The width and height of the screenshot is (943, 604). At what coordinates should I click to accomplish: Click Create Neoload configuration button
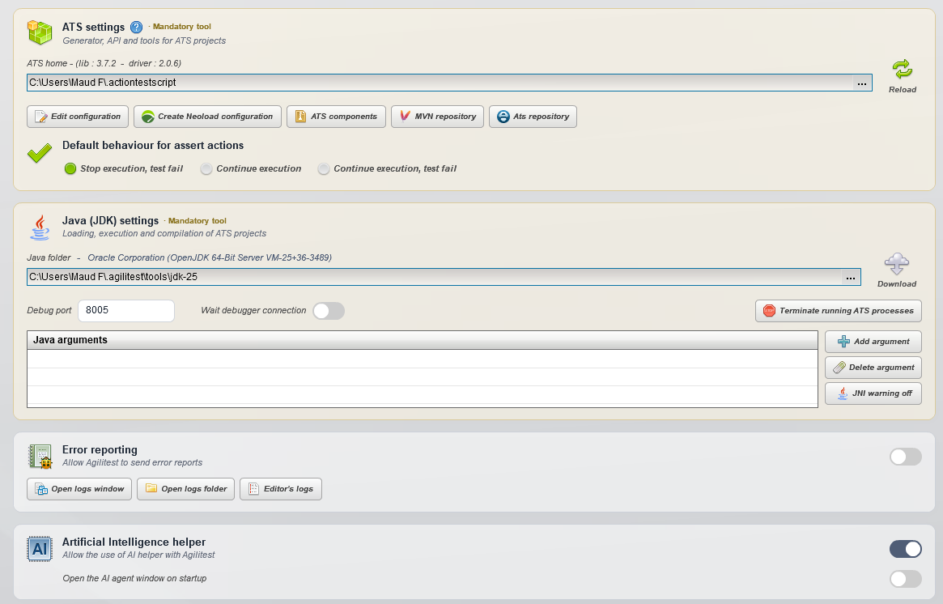(207, 117)
